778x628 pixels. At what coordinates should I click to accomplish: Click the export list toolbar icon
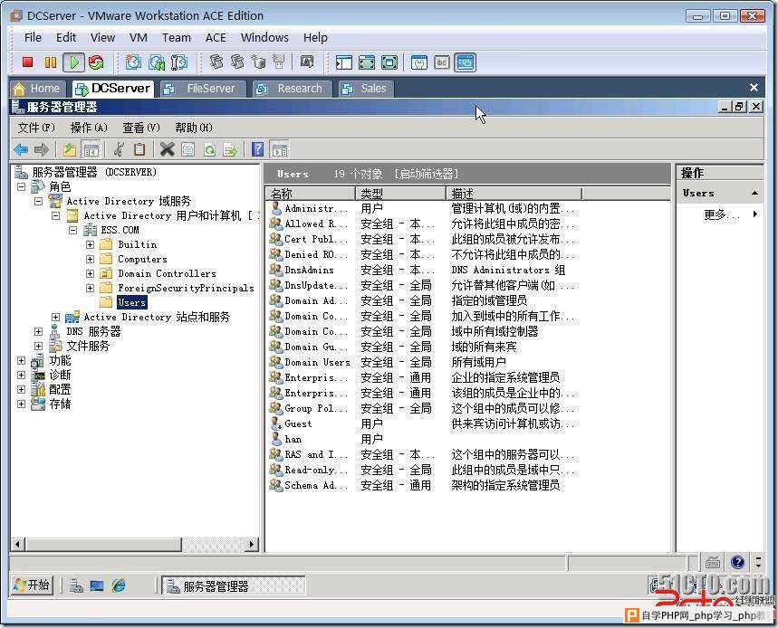230,149
